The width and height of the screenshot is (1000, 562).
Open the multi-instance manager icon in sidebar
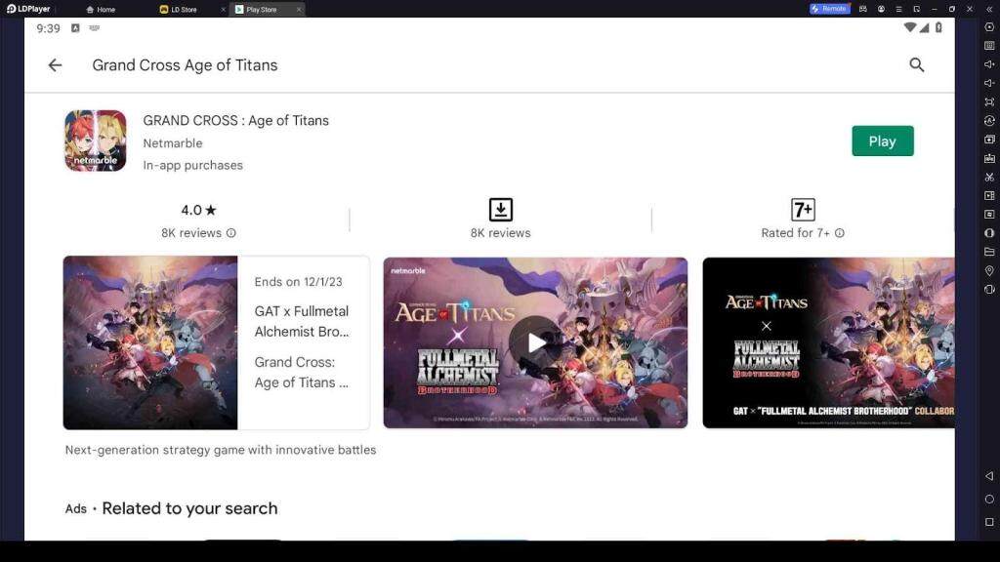[989, 139]
